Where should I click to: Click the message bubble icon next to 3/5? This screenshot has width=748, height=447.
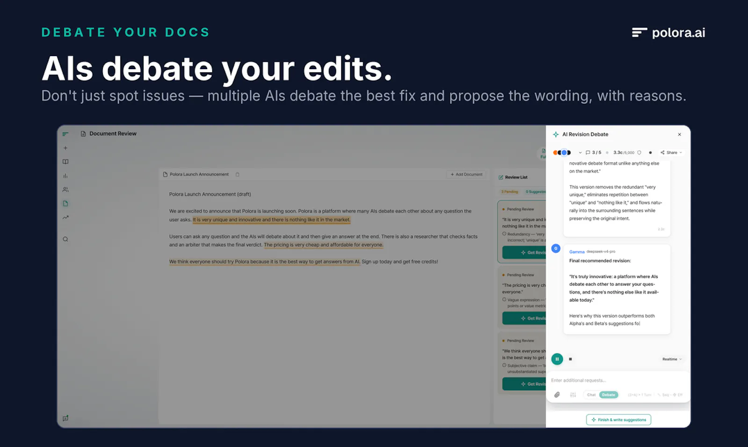pos(588,153)
